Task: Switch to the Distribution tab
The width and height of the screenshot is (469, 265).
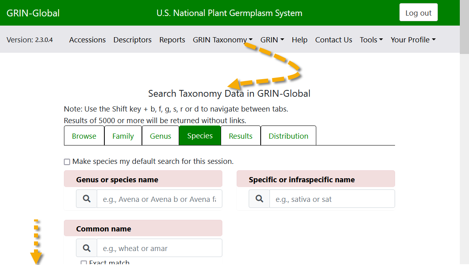Action: (x=288, y=135)
